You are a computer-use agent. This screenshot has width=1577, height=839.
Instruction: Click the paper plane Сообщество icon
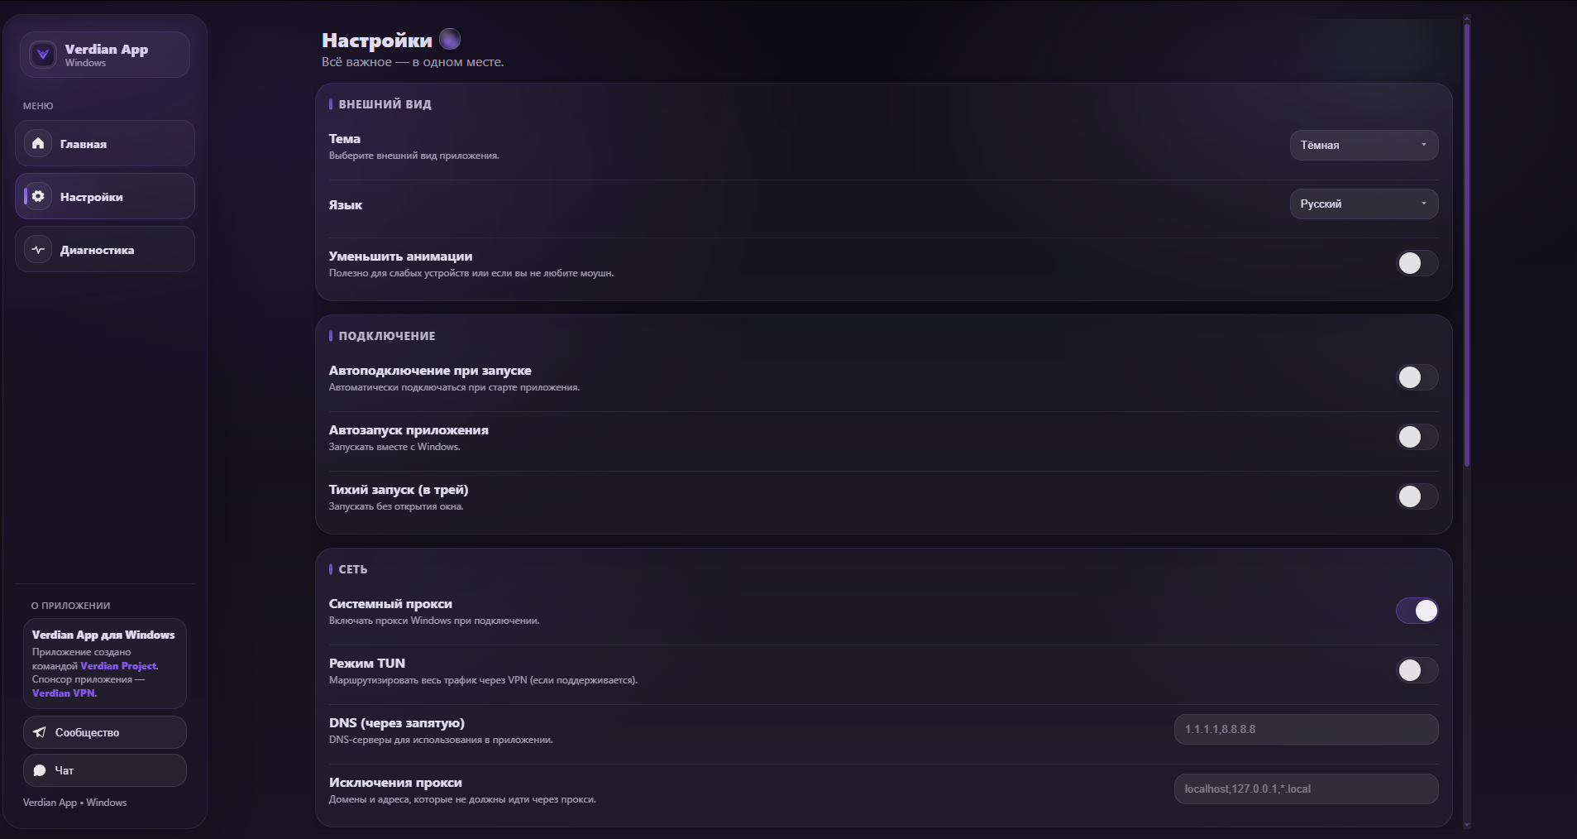tap(40, 732)
